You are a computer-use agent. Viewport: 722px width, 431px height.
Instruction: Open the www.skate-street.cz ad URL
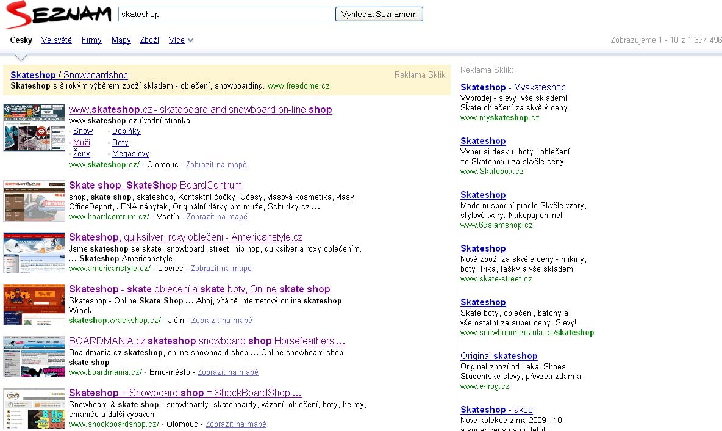click(x=496, y=279)
